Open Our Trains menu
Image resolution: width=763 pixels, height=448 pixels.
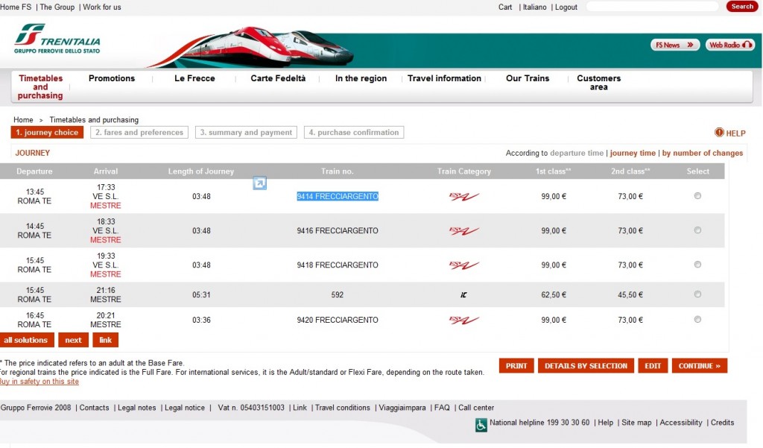(528, 78)
